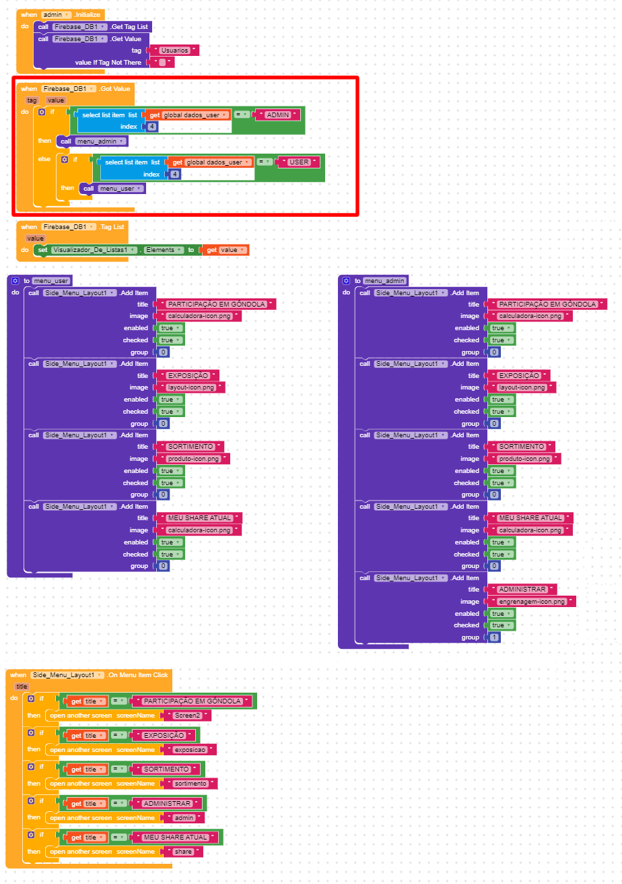This screenshot has height=884, width=622.
Task: Open Firebase_DB1 dropdown in the Tag List event
Action: [x=69, y=227]
